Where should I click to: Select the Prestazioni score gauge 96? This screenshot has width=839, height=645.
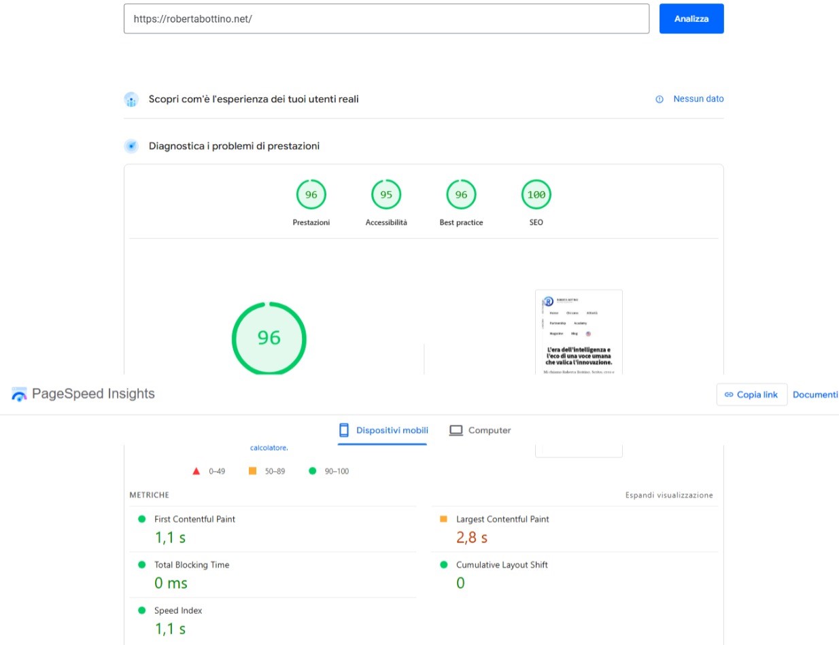coord(311,195)
